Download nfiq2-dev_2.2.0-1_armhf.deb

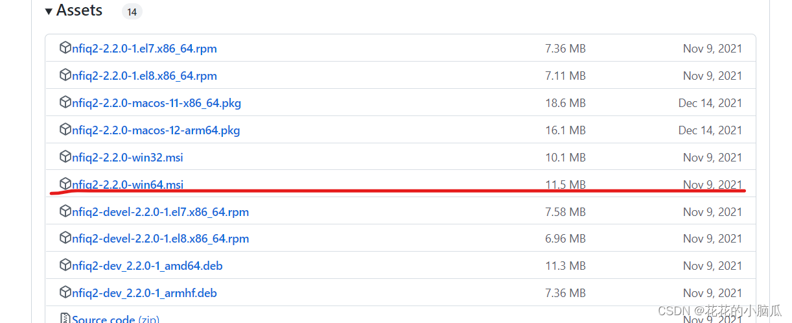point(145,293)
